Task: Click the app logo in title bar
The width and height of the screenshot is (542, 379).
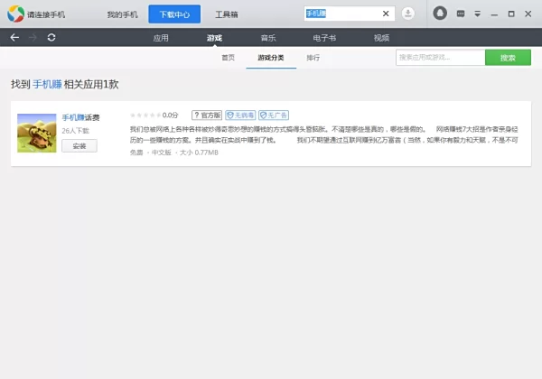Action: (16, 14)
